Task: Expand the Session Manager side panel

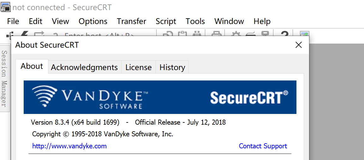Action: point(4,78)
